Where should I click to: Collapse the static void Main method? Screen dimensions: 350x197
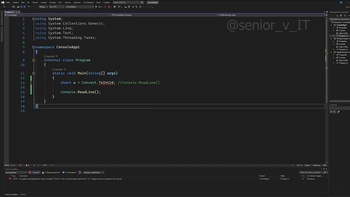coord(33,73)
